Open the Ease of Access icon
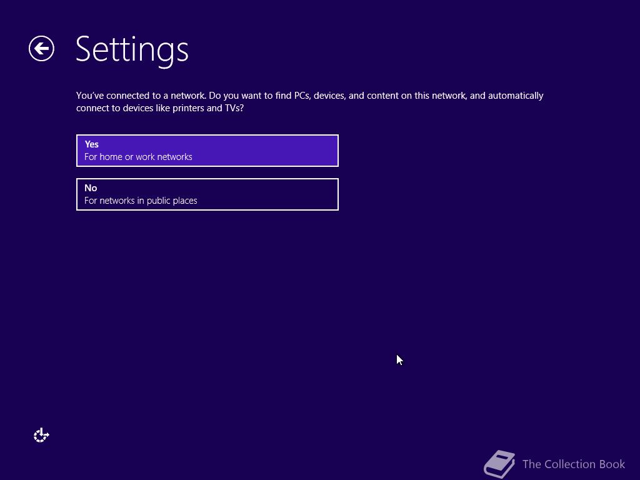Image resolution: width=640 pixels, height=480 pixels. [x=41, y=435]
